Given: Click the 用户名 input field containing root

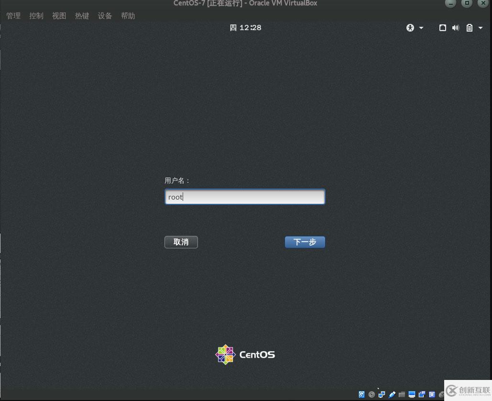Looking at the screenshot, I should (245, 197).
